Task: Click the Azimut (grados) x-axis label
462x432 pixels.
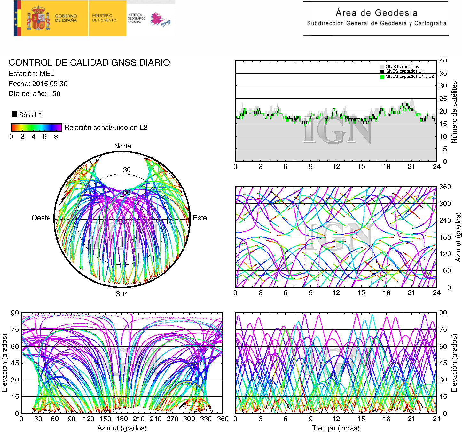Action: click(122, 428)
